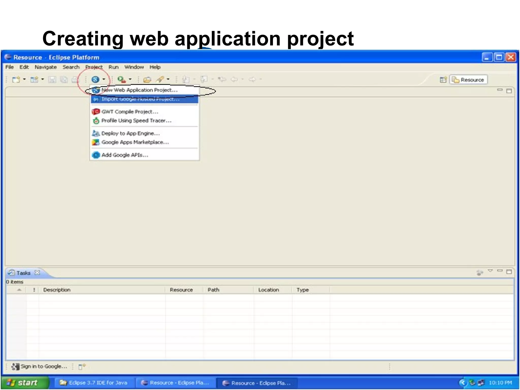
Task: Click the Open Perspective icon
Action: 443,80
